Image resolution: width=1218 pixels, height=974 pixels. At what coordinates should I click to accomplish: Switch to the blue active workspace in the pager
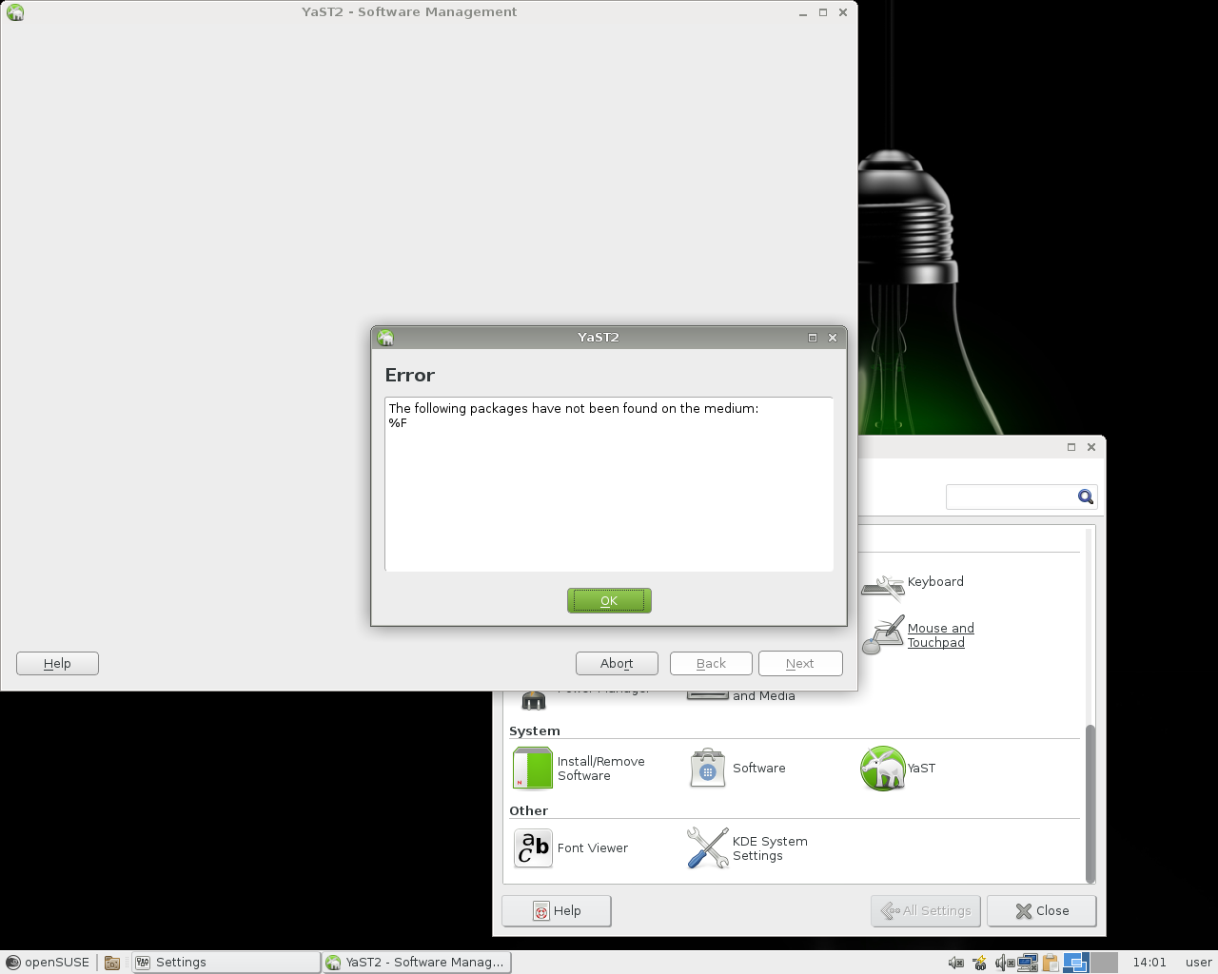[1076, 963]
